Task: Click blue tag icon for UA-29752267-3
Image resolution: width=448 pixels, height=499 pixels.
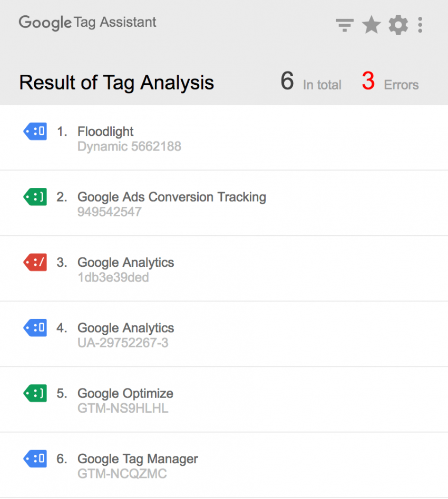Action: coord(35,328)
